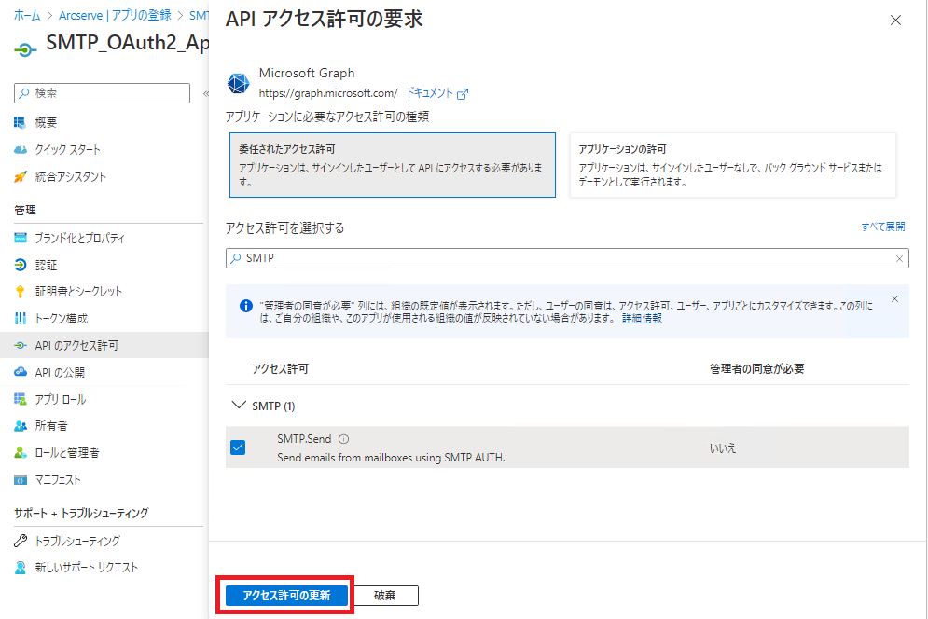
Task: Click the app registration icon beside SMTP_OAuth2 title
Action: click(x=25, y=49)
